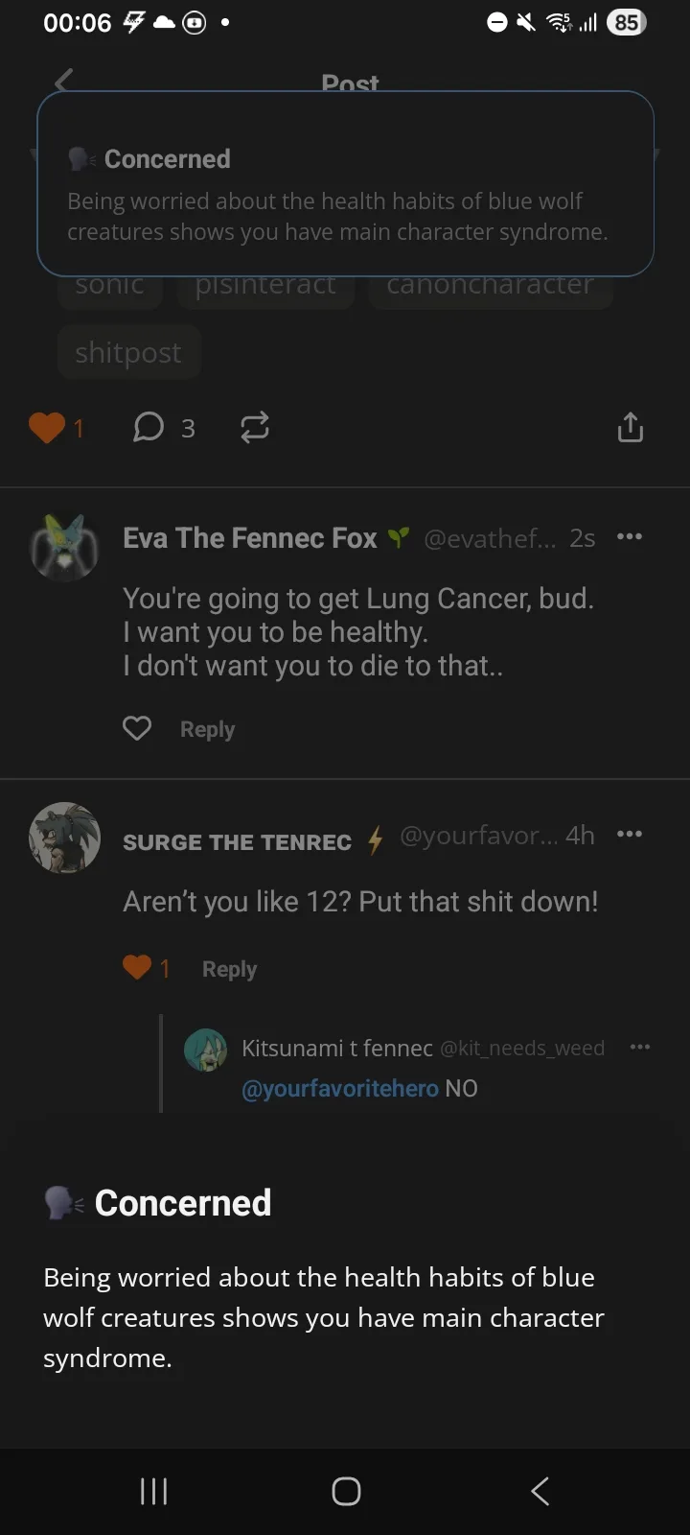Tap Kitsunami t fennec's avatar
Screen dimensions: 690x1535
point(205,1050)
